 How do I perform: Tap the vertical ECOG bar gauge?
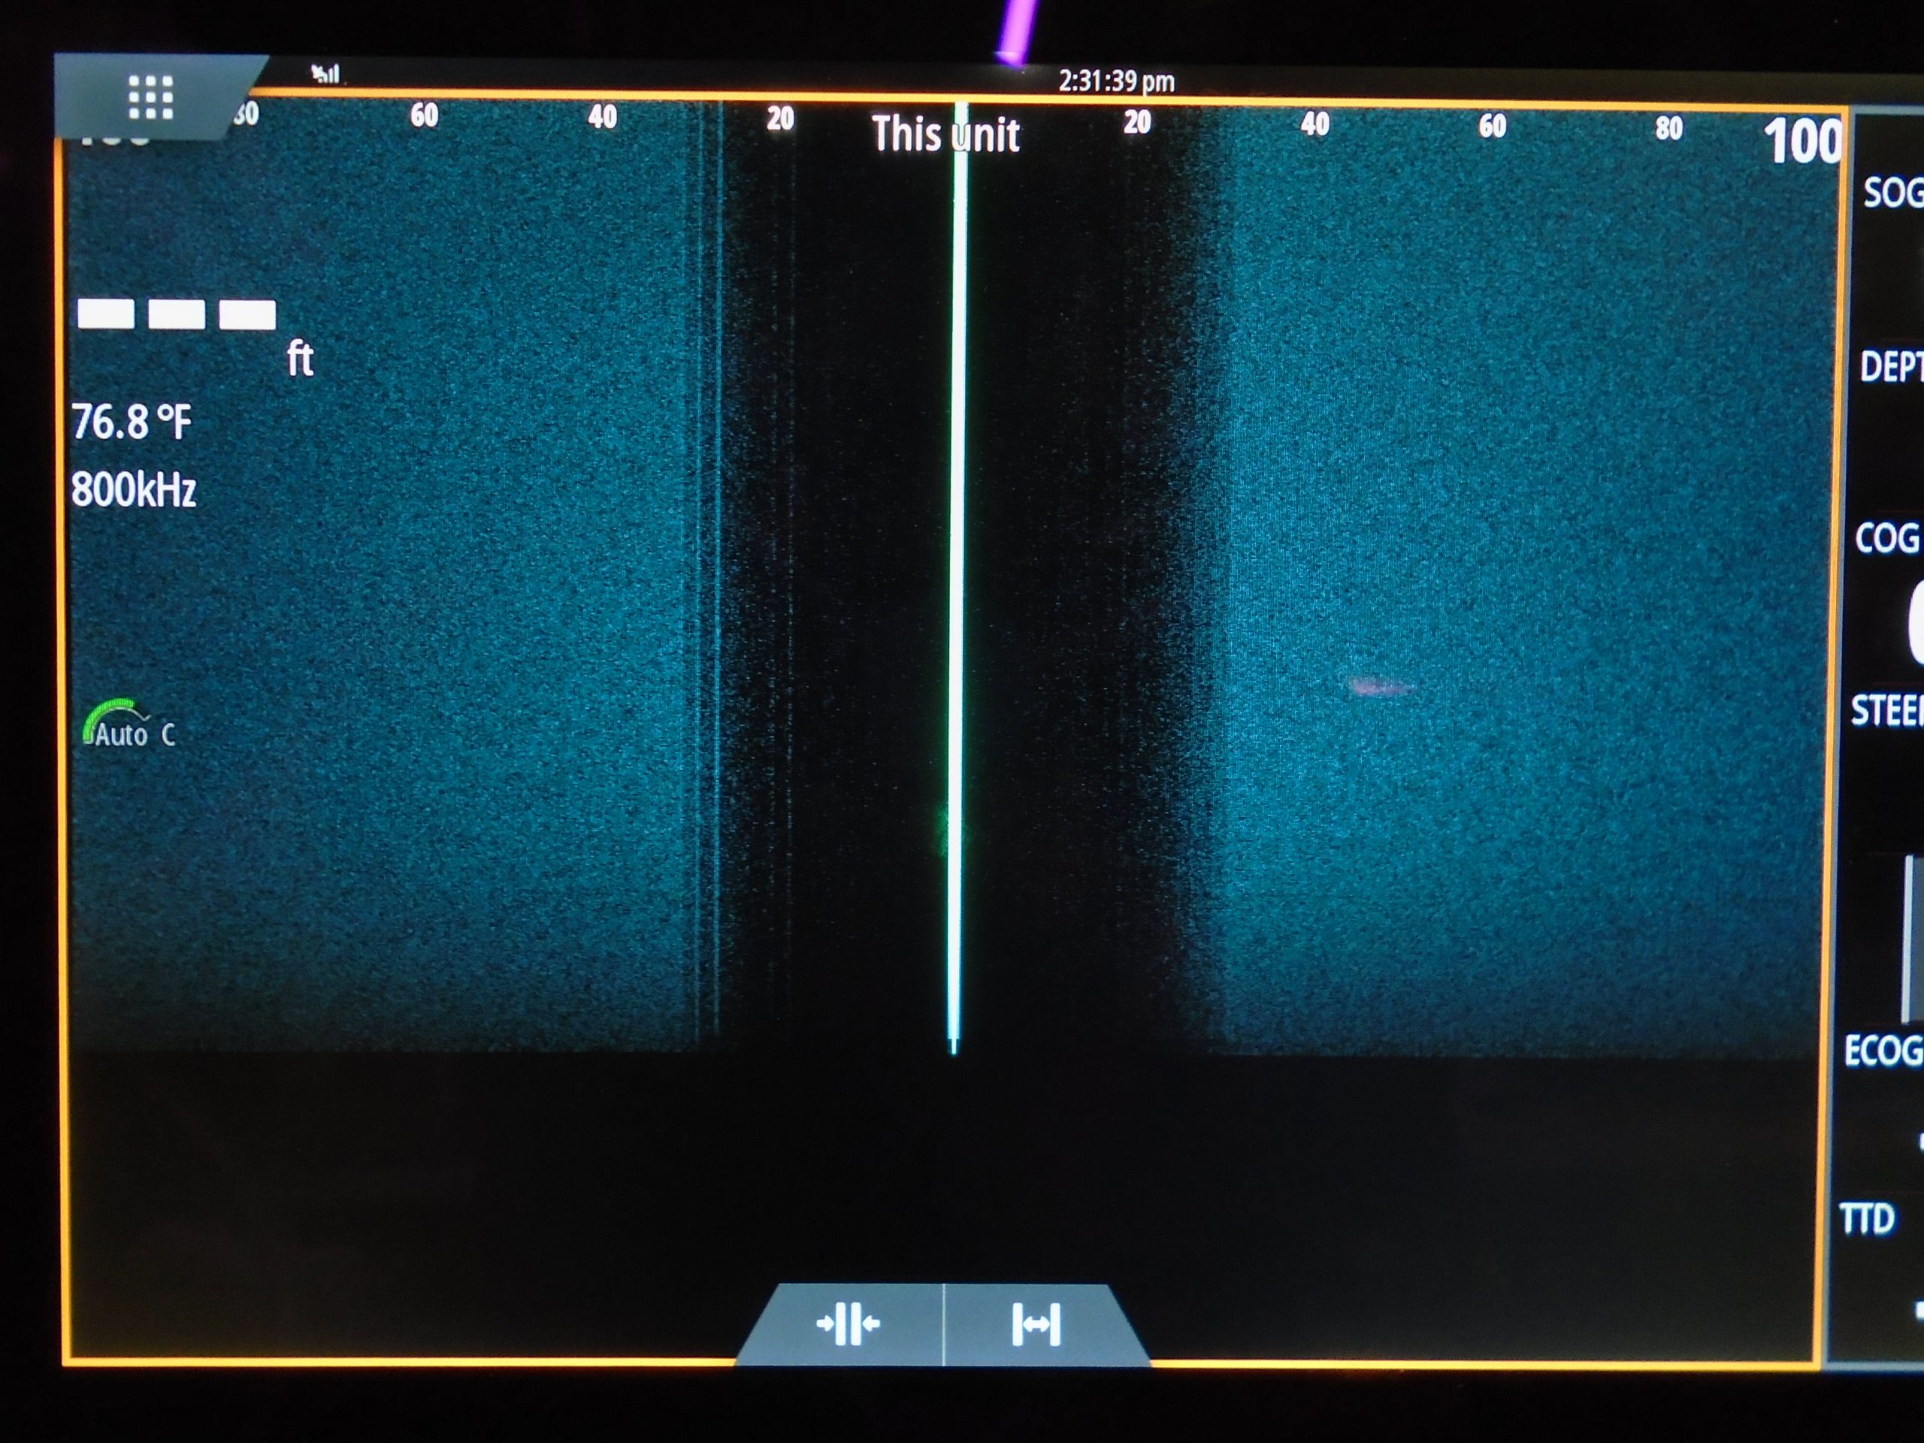[1912, 939]
